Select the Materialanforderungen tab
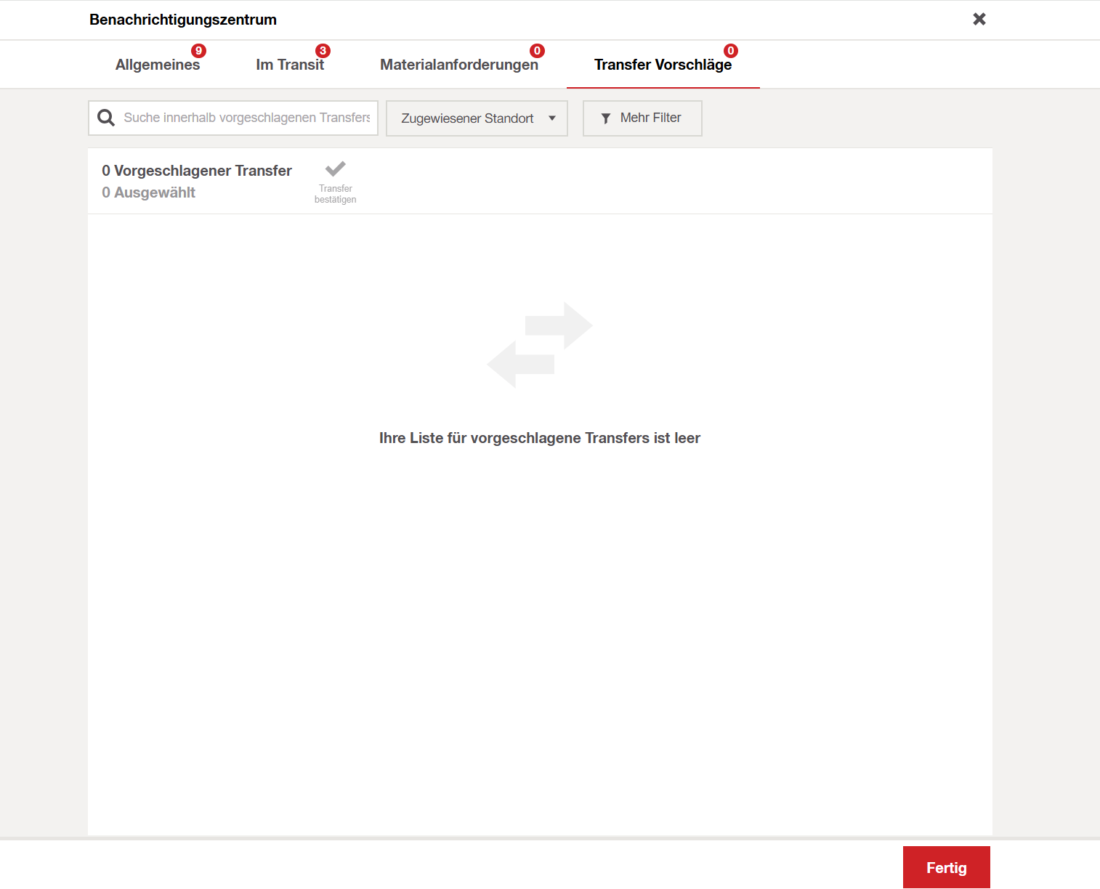 pos(458,65)
